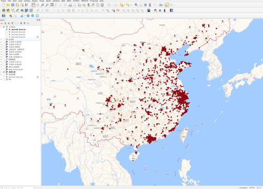
Task: Open the Raster menu
Action: tap(48, 1)
